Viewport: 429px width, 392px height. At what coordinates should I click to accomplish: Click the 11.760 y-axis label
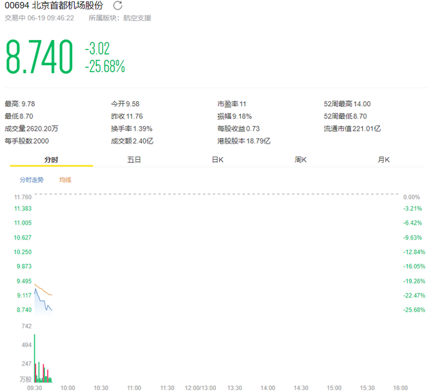(x=23, y=197)
